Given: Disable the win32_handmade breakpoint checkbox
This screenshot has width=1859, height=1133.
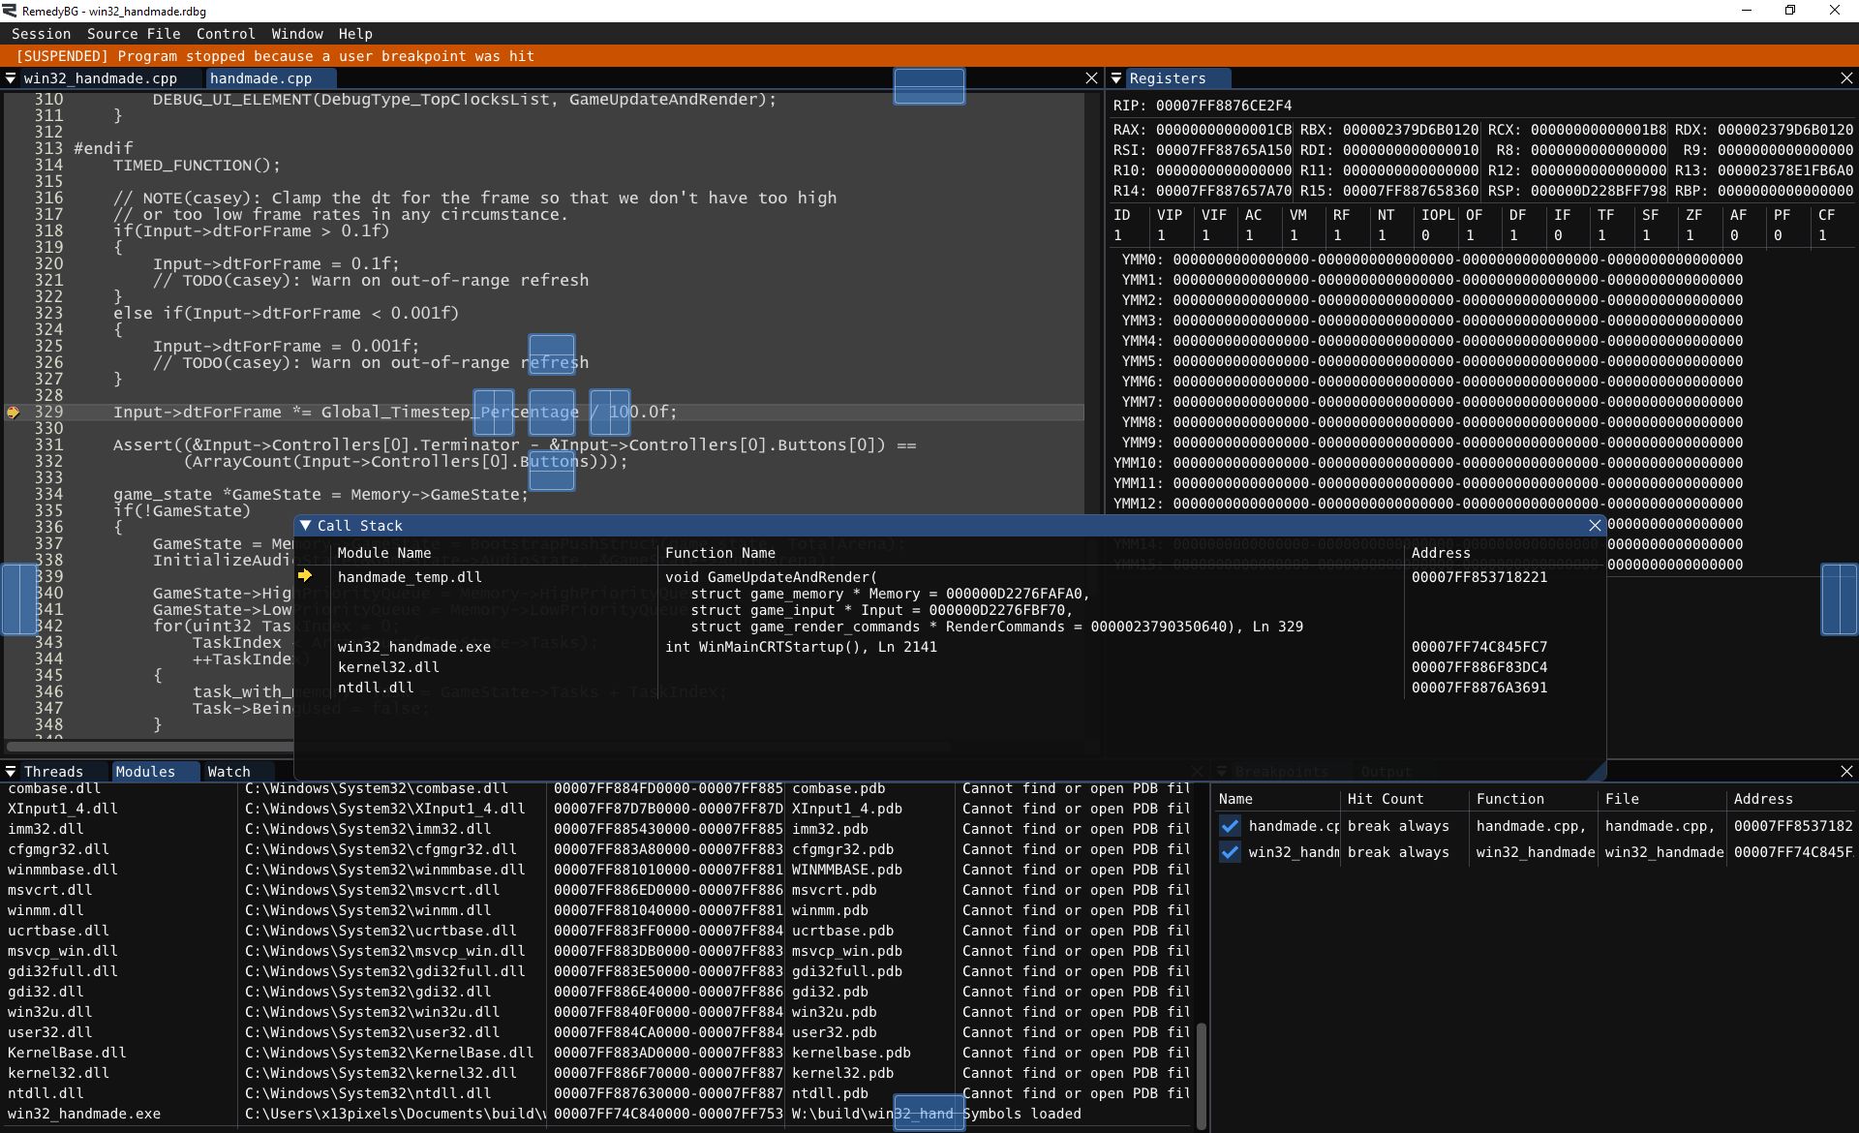Looking at the screenshot, I should (1230, 852).
